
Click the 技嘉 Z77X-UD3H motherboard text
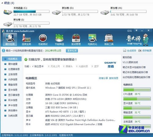66,99
